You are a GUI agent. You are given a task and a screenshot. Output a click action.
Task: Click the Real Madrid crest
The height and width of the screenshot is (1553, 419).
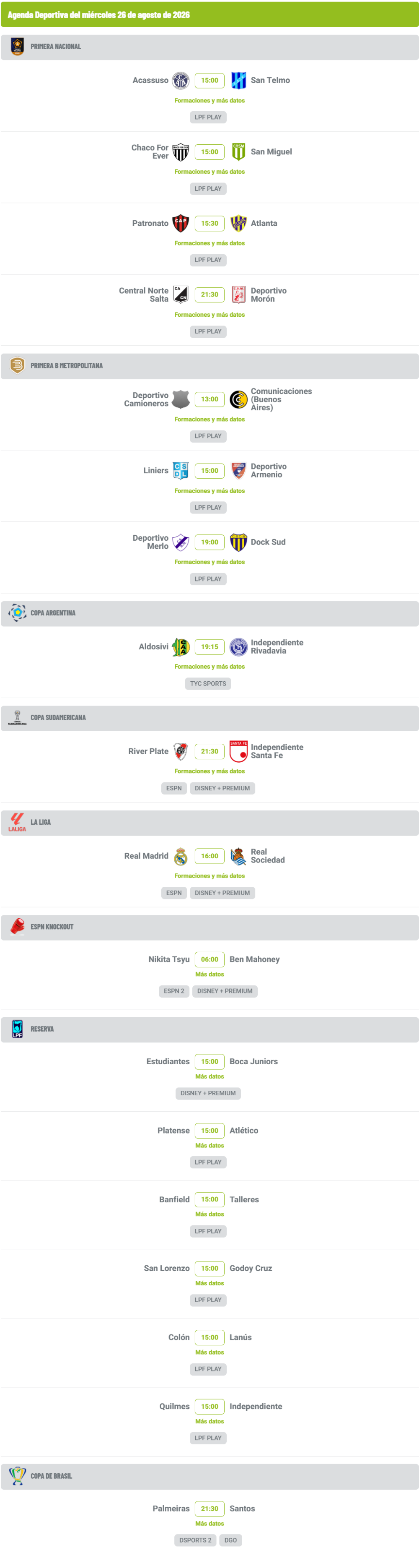[181, 856]
